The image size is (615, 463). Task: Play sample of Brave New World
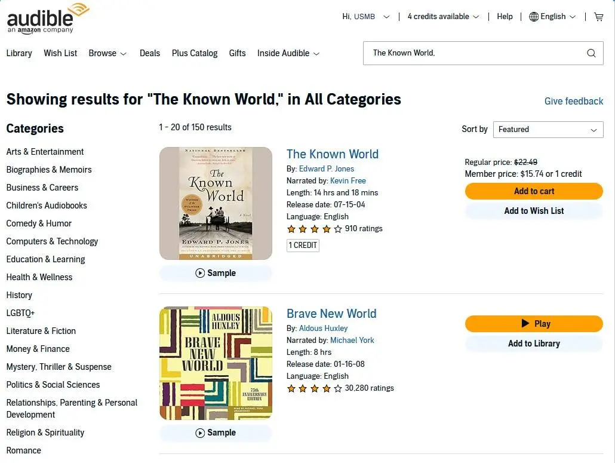click(216, 433)
